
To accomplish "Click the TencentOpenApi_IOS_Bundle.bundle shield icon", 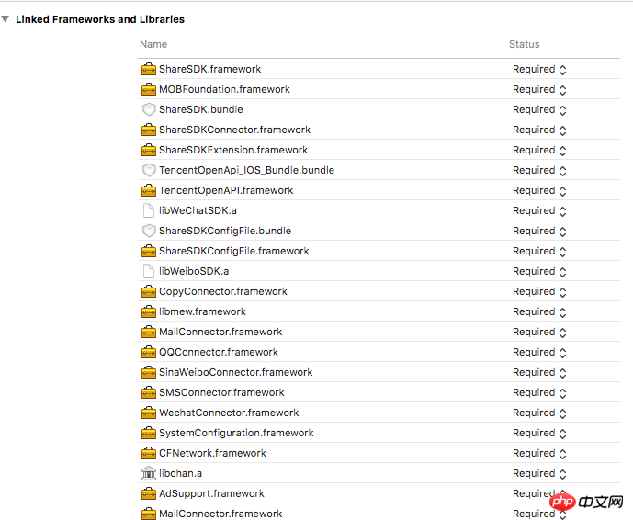I will tap(149, 170).
